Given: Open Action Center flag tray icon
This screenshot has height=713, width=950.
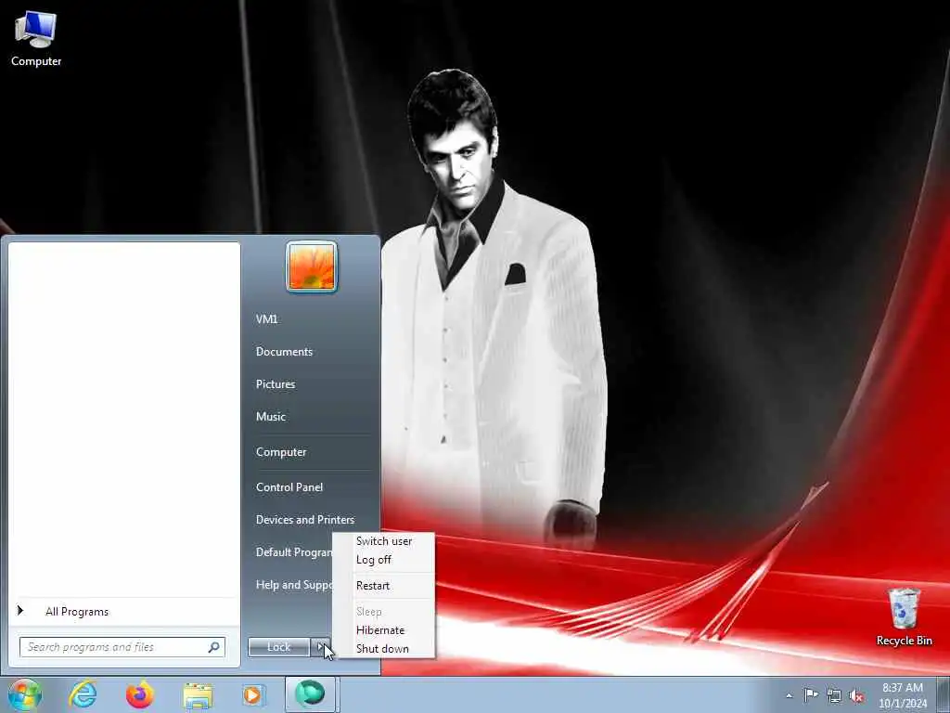Looking at the screenshot, I should 811,694.
